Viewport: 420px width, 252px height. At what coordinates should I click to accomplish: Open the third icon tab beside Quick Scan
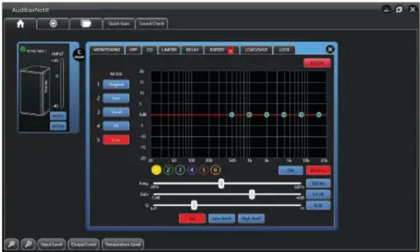86,24
